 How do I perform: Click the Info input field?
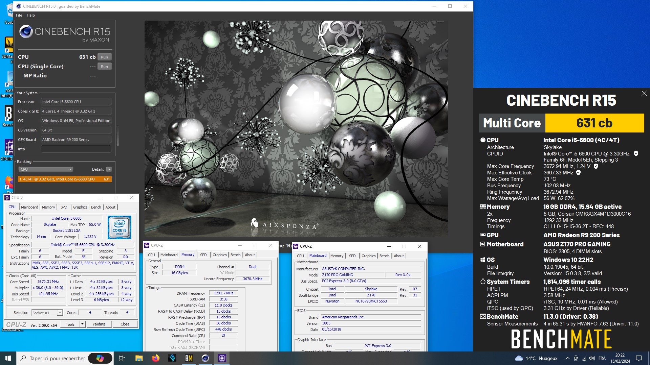76,149
